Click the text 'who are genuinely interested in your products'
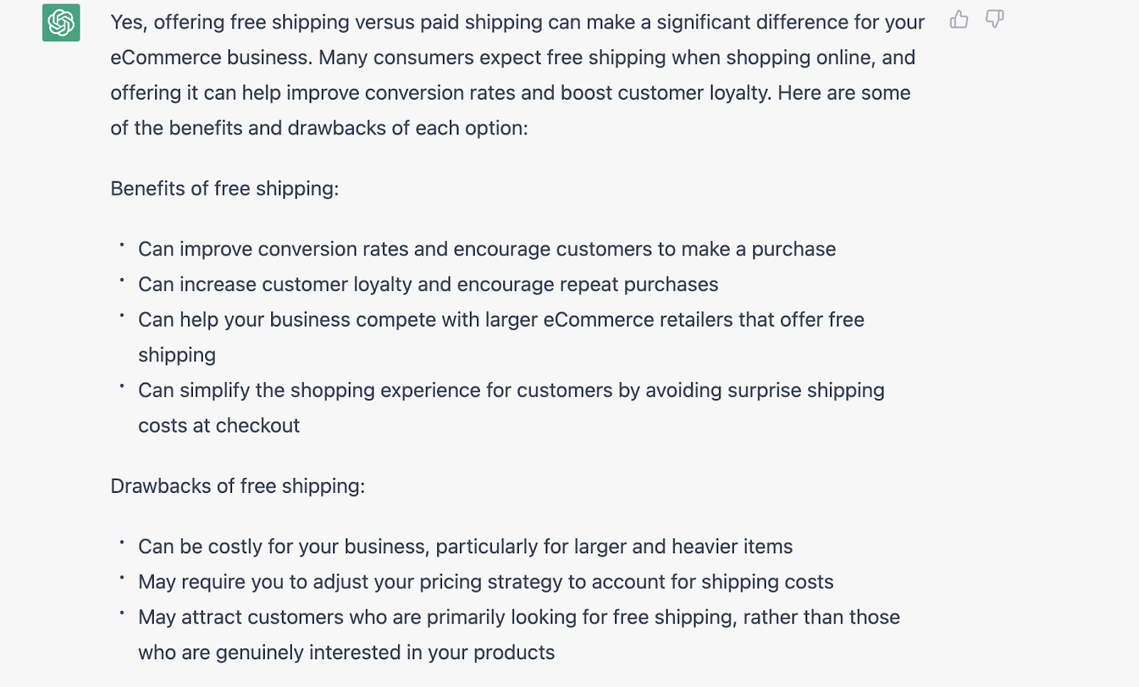The width and height of the screenshot is (1139, 687). (x=347, y=652)
